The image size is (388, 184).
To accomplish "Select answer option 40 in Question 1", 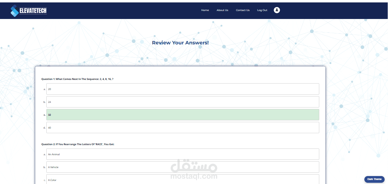I will pos(183,128).
